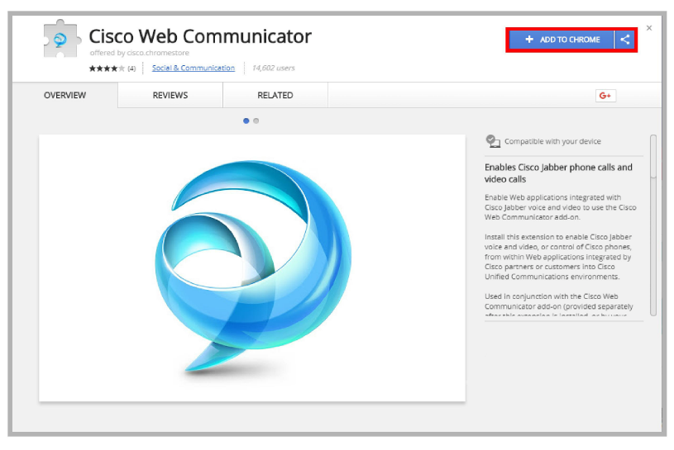This screenshot has height=450, width=674.
Task: Select the first screenshot carousel dot
Action: 246,121
